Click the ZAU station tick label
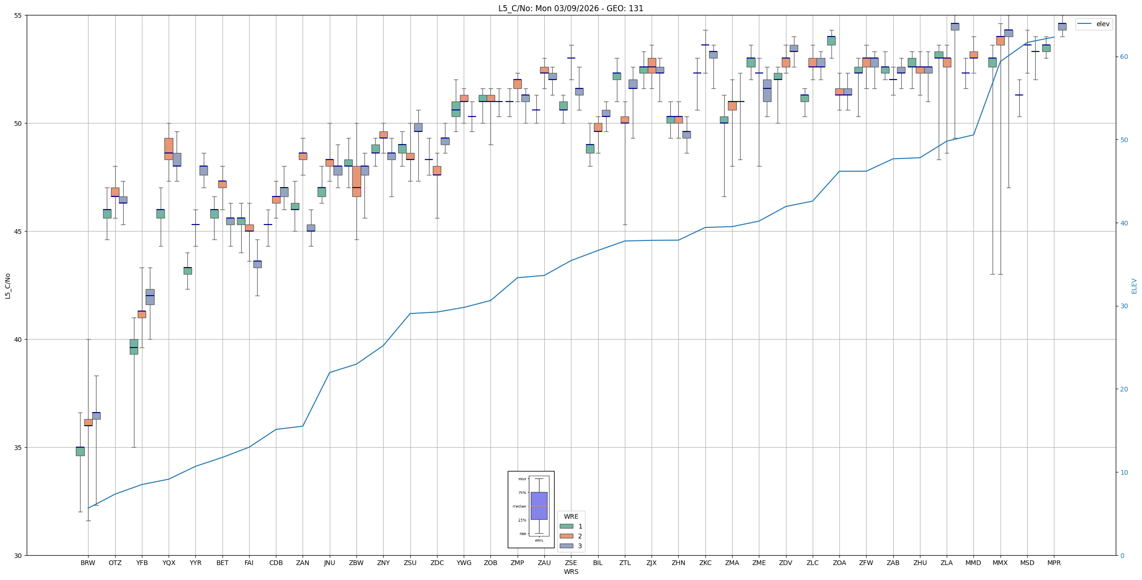Viewport: 1142px width, 580px height. tap(544, 563)
